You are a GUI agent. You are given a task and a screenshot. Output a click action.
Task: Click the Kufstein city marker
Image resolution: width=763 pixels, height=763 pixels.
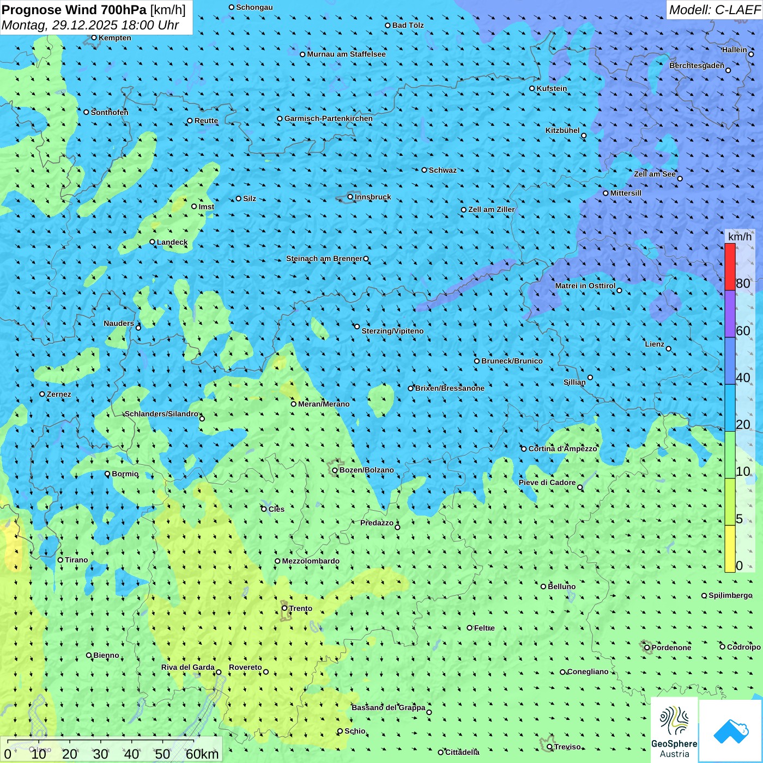tap(532, 88)
